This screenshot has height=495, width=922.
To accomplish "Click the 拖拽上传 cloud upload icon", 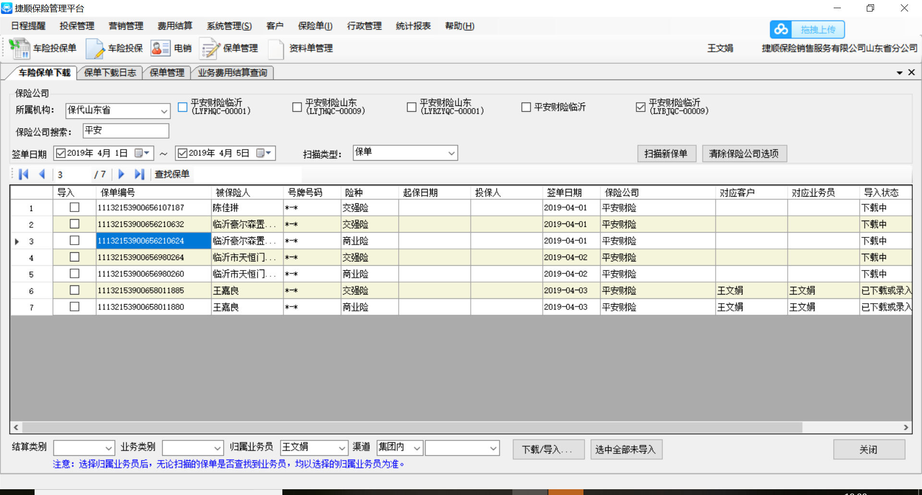I will 781,30.
